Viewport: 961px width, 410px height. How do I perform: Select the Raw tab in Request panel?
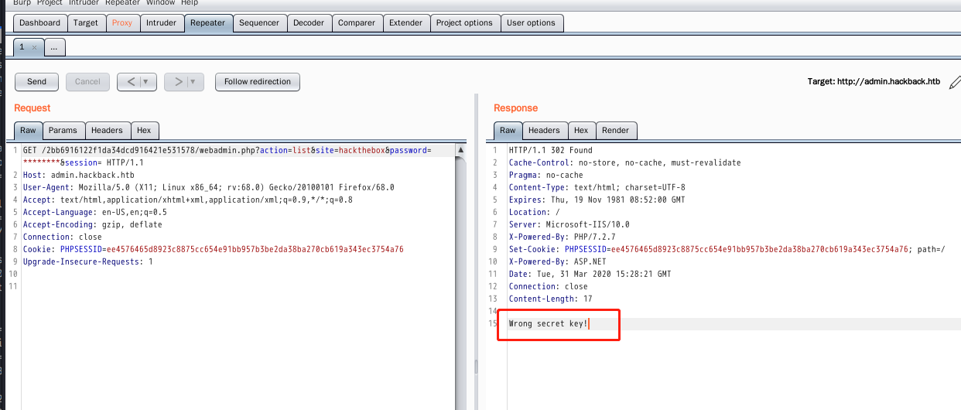pyautogui.click(x=28, y=130)
